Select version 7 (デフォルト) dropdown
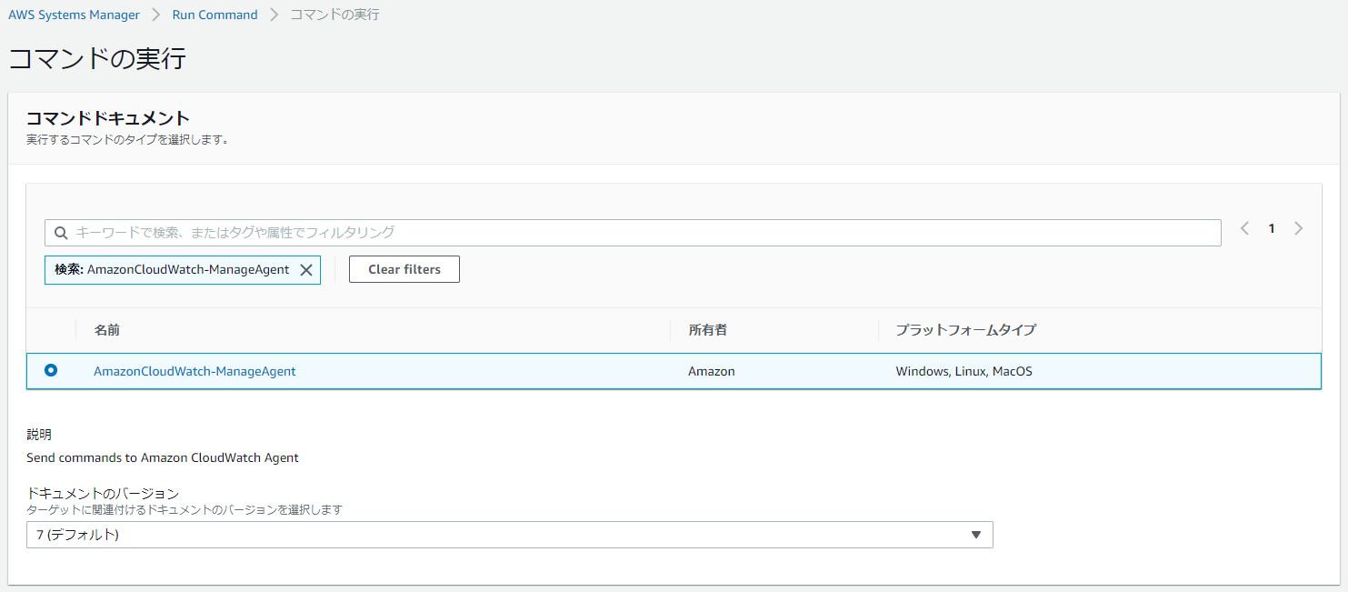The image size is (1348, 592). 511,535
